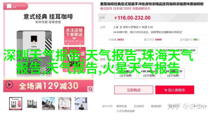212x120 pixels.
Task: Play the product video
Action: coord(9,85)
